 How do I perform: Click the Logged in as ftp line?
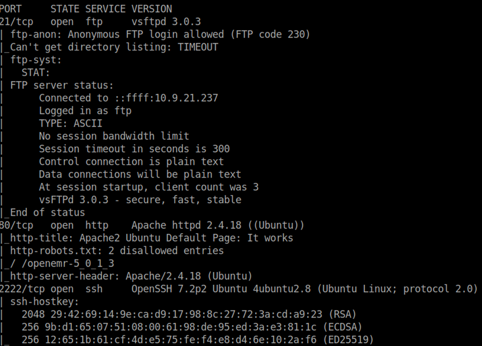pyautogui.click(x=85, y=111)
